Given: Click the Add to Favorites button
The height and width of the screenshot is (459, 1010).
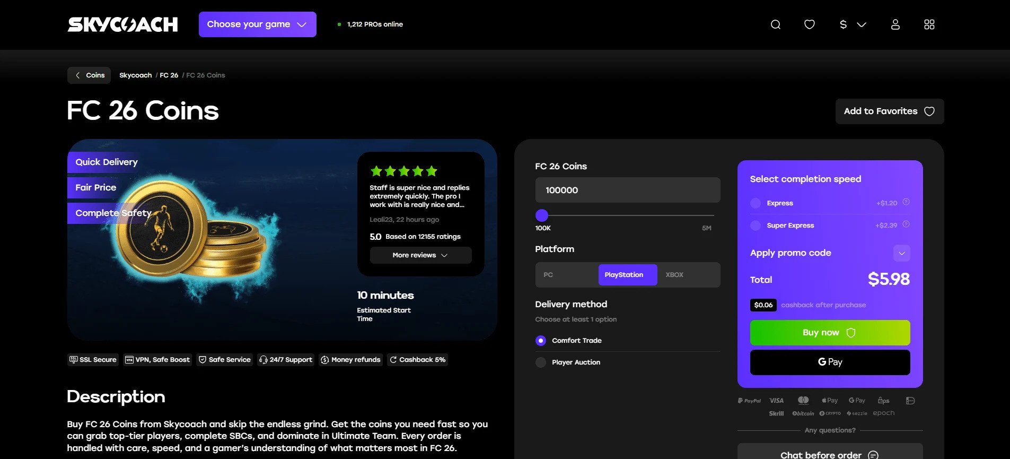Looking at the screenshot, I should (889, 111).
